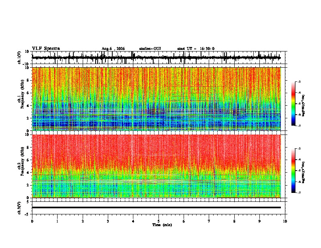Click time axis end tick label '10'
The image size is (321, 248).
[x=285, y=221]
